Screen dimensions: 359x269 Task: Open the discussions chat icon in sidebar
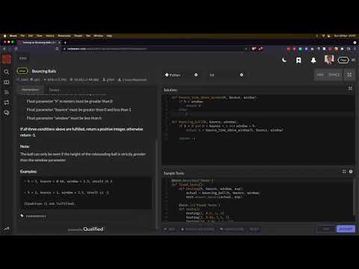pos(7,113)
